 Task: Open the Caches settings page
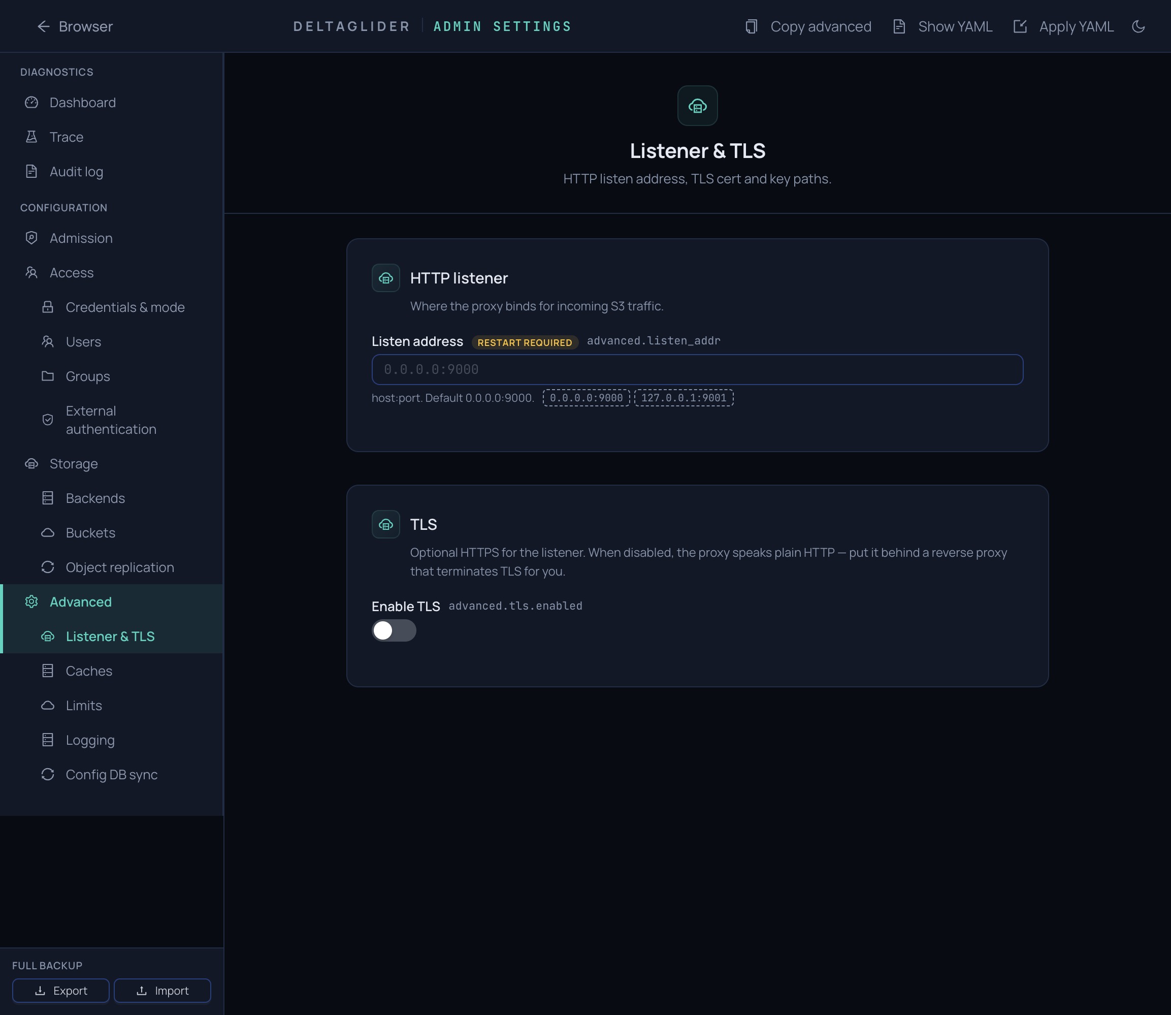click(89, 671)
